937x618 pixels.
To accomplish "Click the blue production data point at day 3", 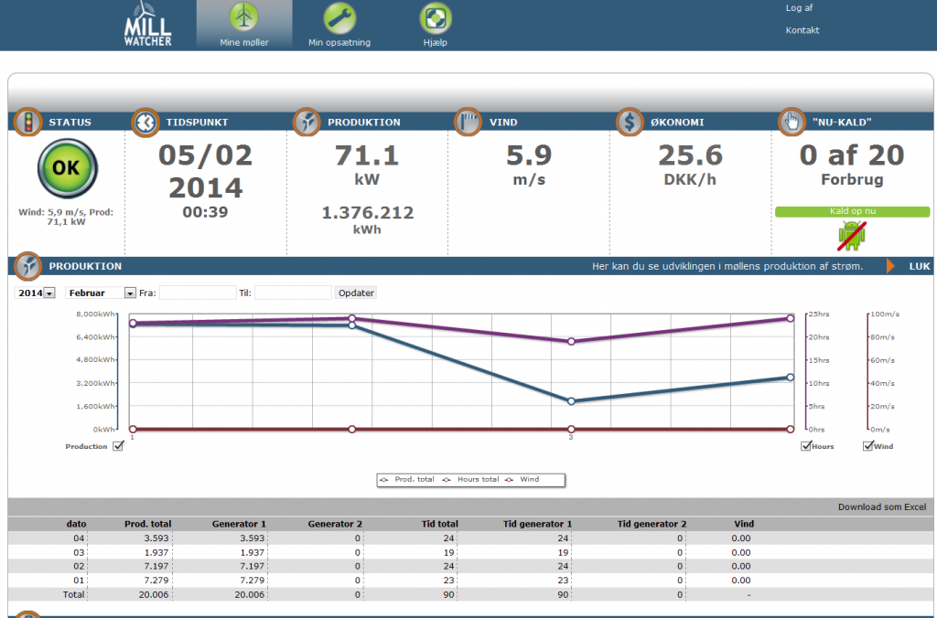I will tap(571, 401).
